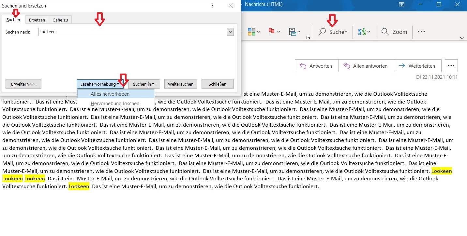This screenshot has width=467, height=236.
Task: Switch to the Suchen tab
Action: tap(13, 20)
